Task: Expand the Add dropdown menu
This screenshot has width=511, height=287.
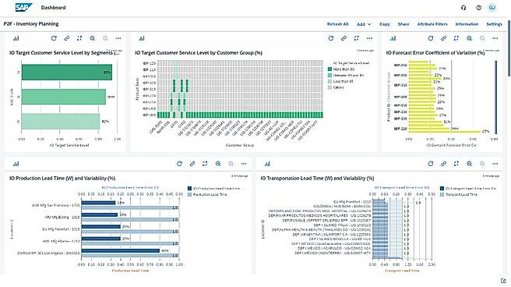Action: click(364, 24)
